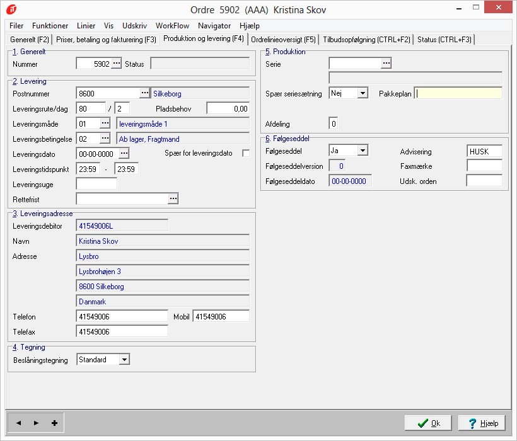Click the Hjælp button
The height and width of the screenshot is (441, 517).
point(482,423)
